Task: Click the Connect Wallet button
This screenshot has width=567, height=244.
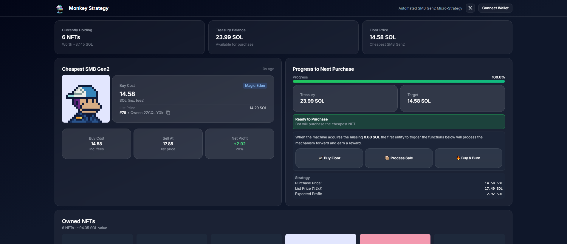Action: [495, 8]
